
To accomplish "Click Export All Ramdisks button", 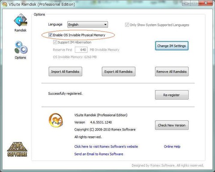I will click(118, 71).
